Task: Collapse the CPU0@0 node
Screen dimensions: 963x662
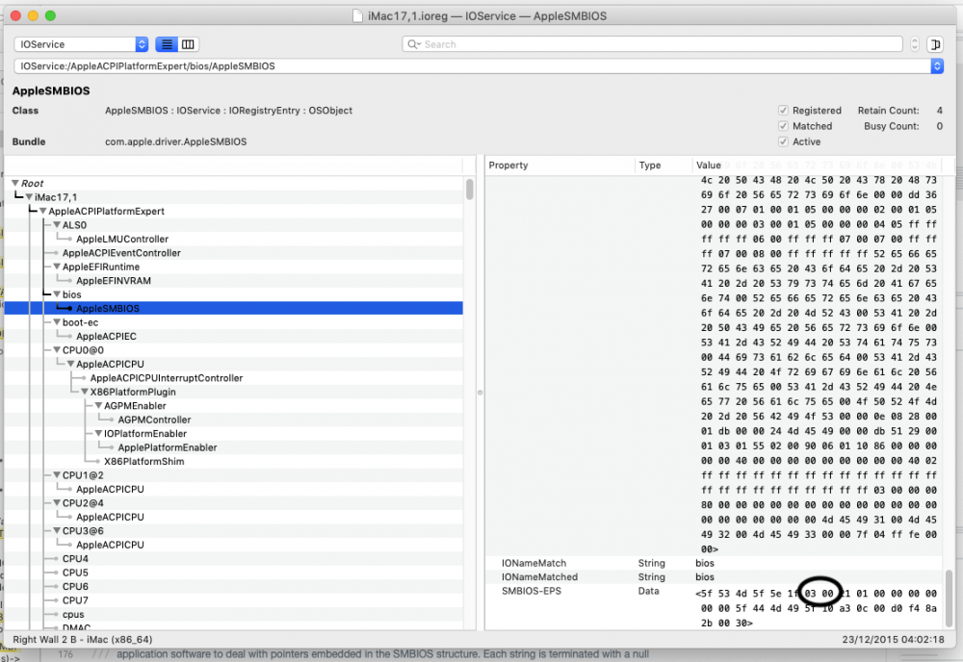Action: pyautogui.click(x=57, y=349)
